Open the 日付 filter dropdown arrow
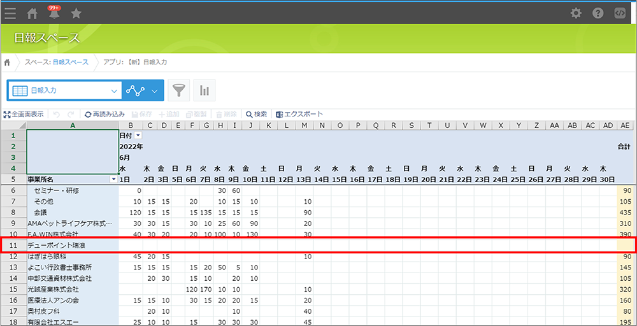The image size is (637, 326). [138, 135]
